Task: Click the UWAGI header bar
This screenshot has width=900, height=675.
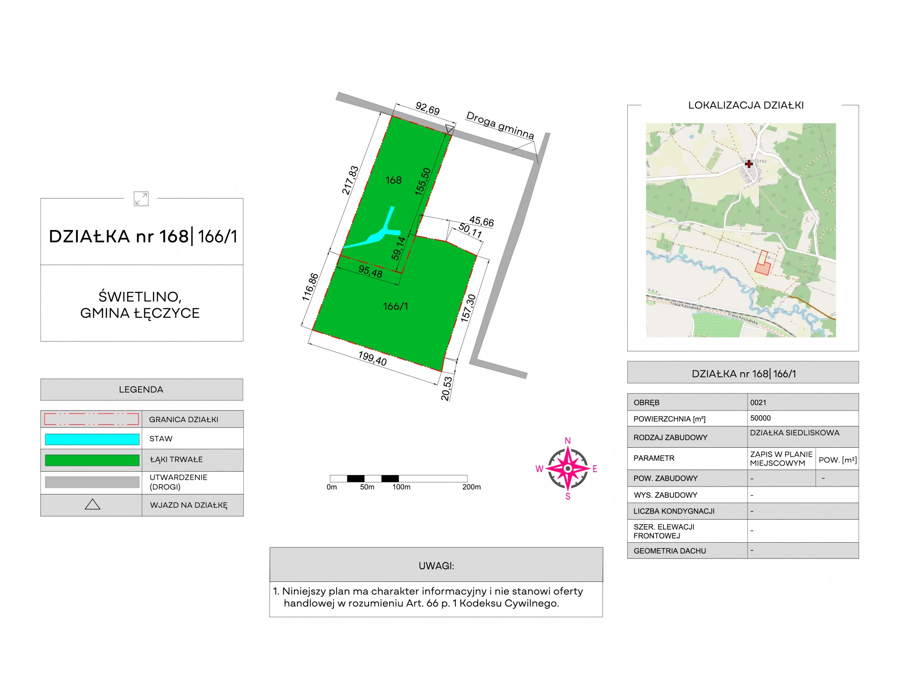Action: 436,566
